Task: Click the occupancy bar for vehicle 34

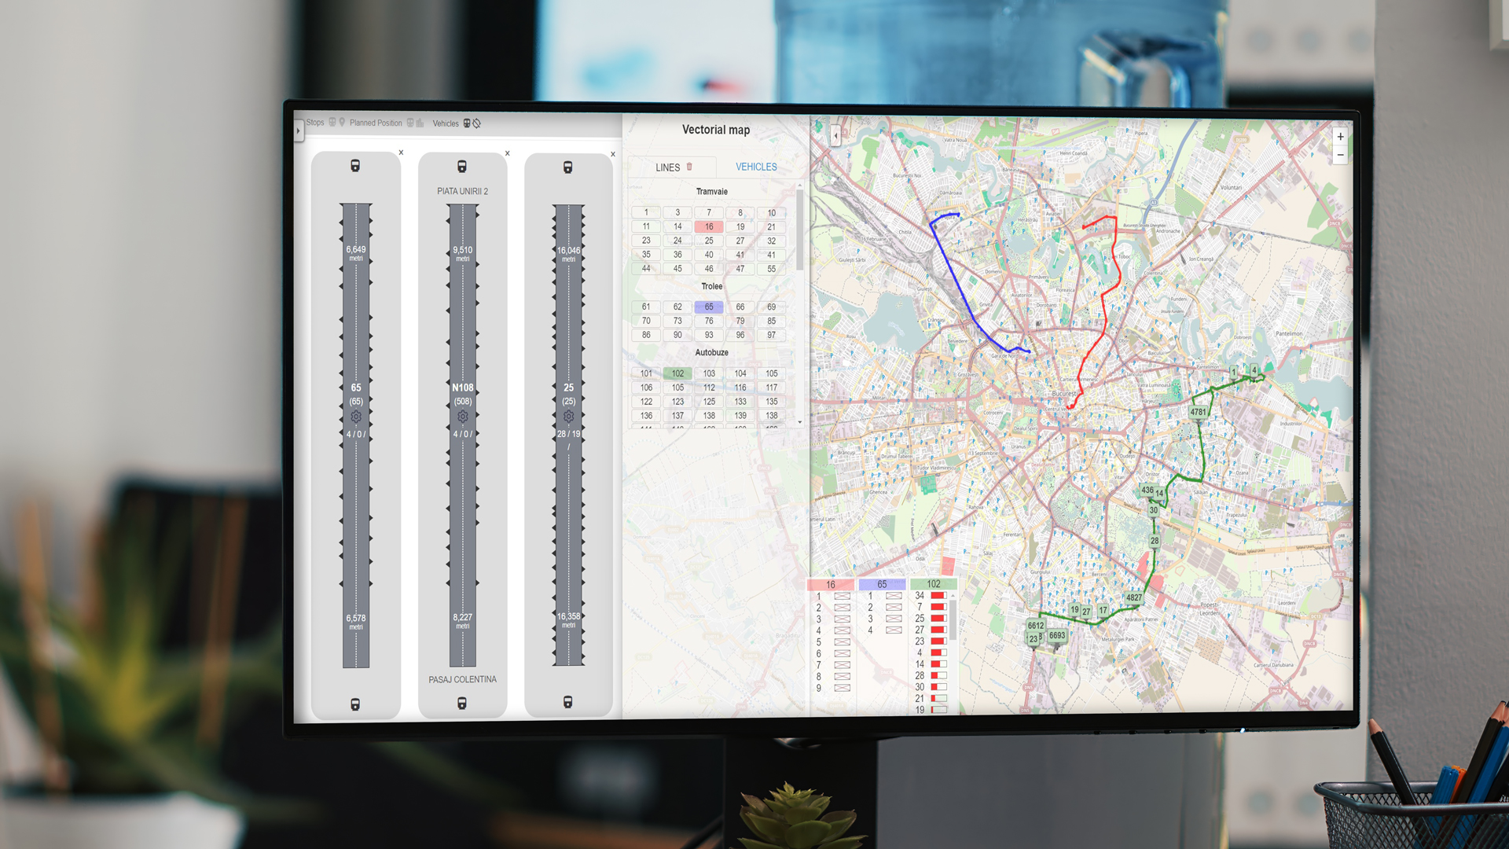Action: 938,596
